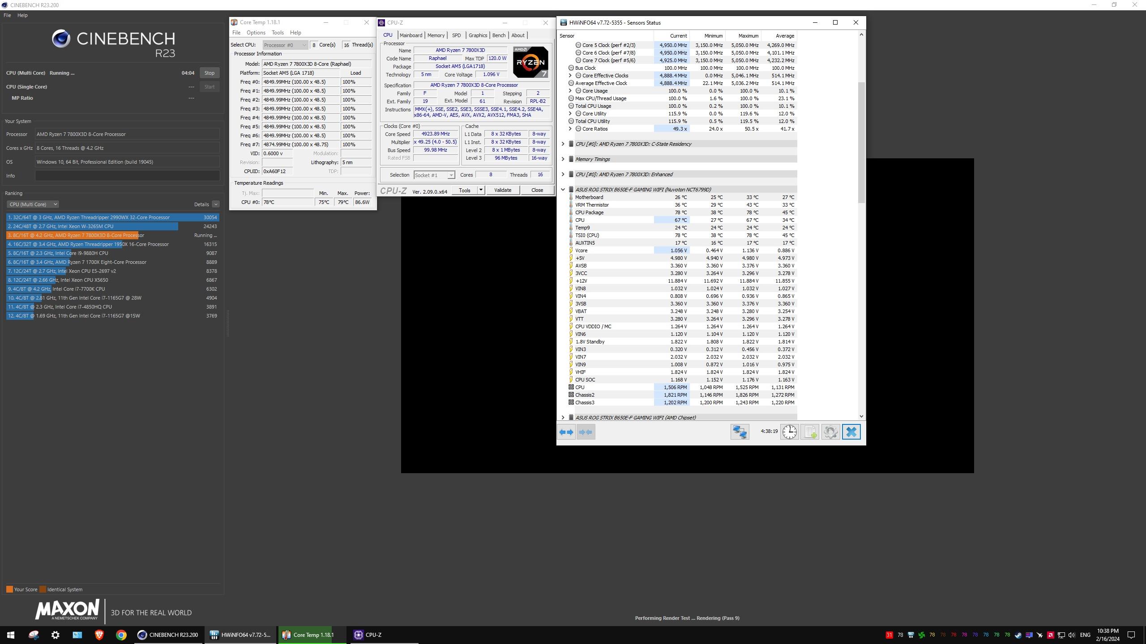Switch to CPU-Z Memory tab
This screenshot has width=1146, height=644.
(436, 35)
